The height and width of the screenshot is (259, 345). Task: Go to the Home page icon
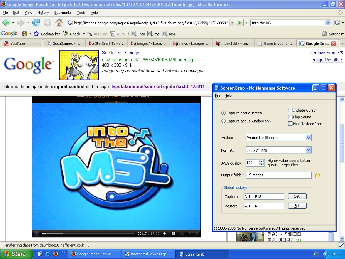[x=59, y=23]
